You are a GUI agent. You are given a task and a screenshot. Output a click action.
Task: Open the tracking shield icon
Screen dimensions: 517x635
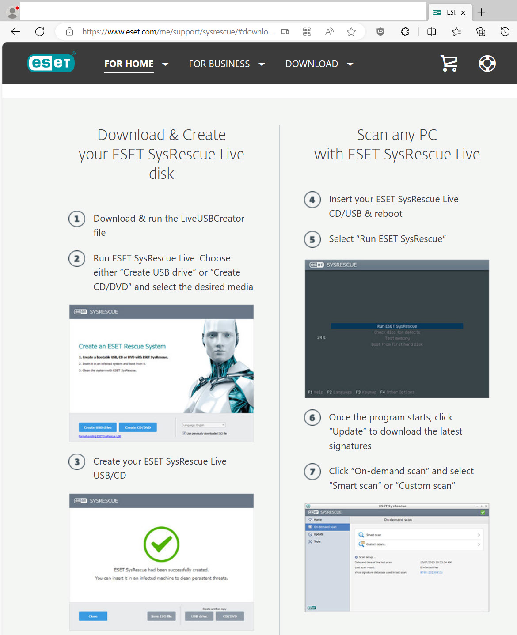pyautogui.click(x=380, y=32)
